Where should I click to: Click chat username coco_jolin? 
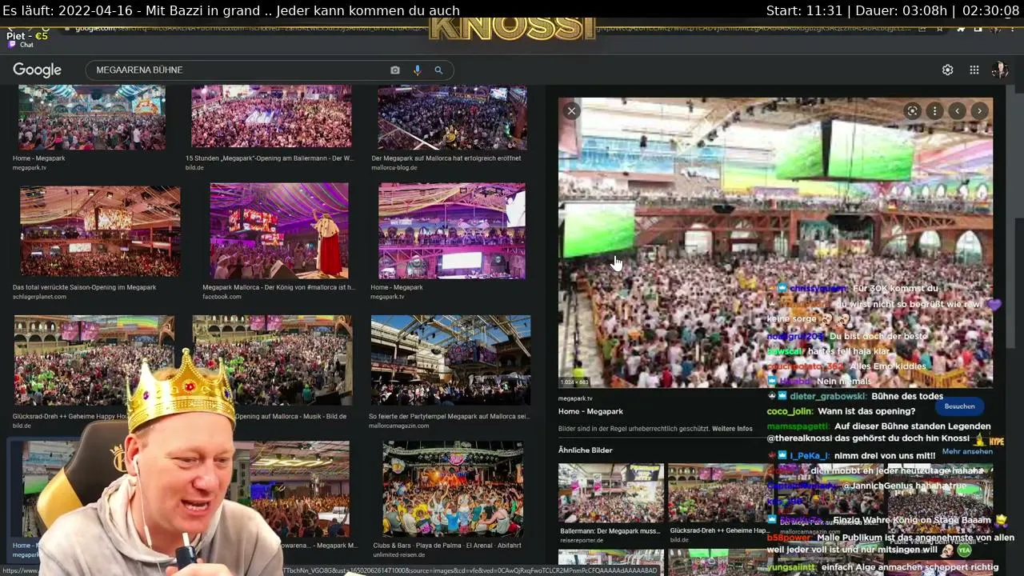pyautogui.click(x=790, y=411)
